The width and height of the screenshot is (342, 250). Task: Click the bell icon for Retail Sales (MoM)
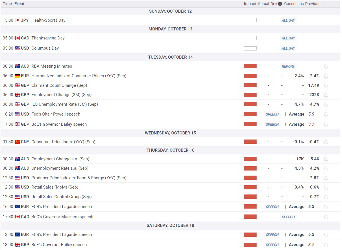point(326,187)
